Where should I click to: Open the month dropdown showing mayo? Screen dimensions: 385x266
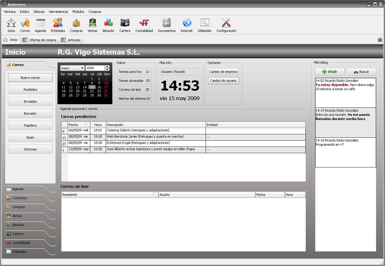72,68
